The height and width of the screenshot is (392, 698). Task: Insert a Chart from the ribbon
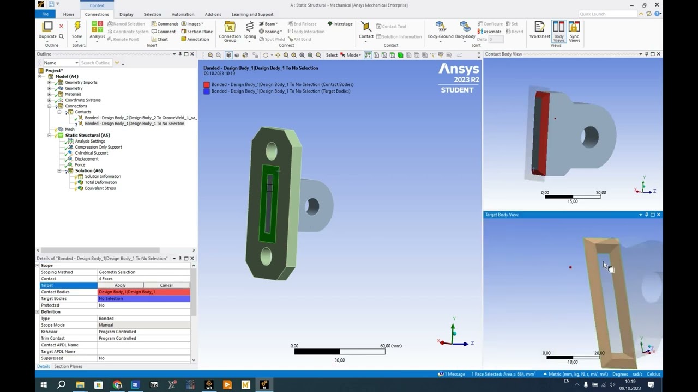coord(159,39)
